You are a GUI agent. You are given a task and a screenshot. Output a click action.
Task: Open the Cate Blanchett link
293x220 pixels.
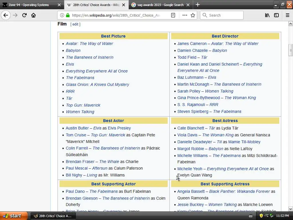pos(191,128)
